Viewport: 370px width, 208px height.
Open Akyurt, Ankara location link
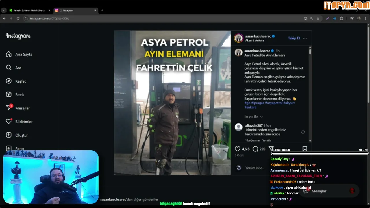click(x=255, y=40)
